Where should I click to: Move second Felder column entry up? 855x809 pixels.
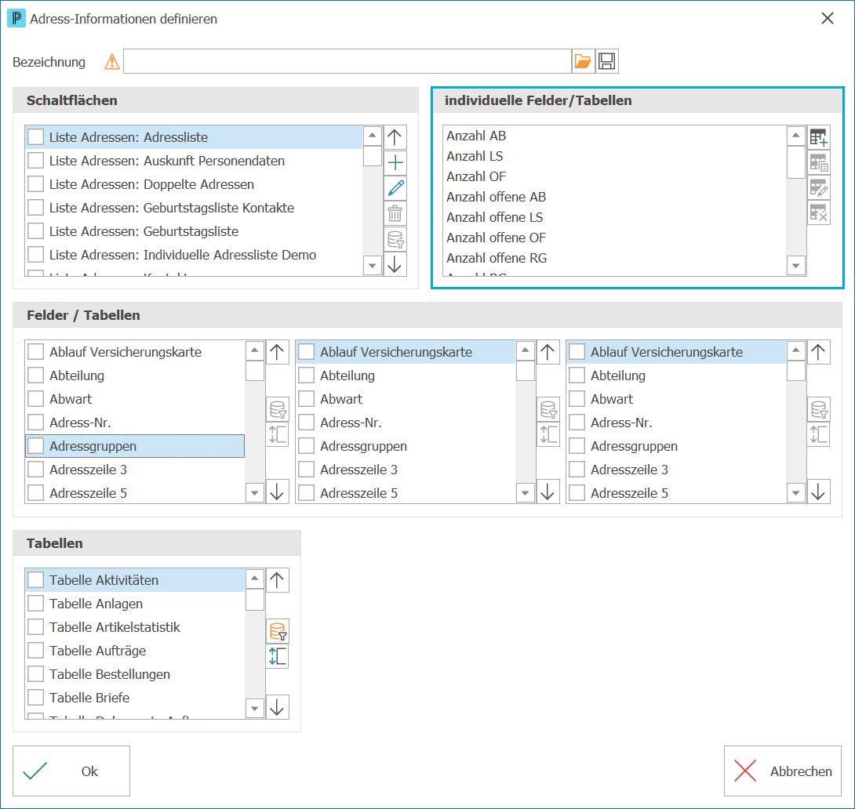point(548,352)
